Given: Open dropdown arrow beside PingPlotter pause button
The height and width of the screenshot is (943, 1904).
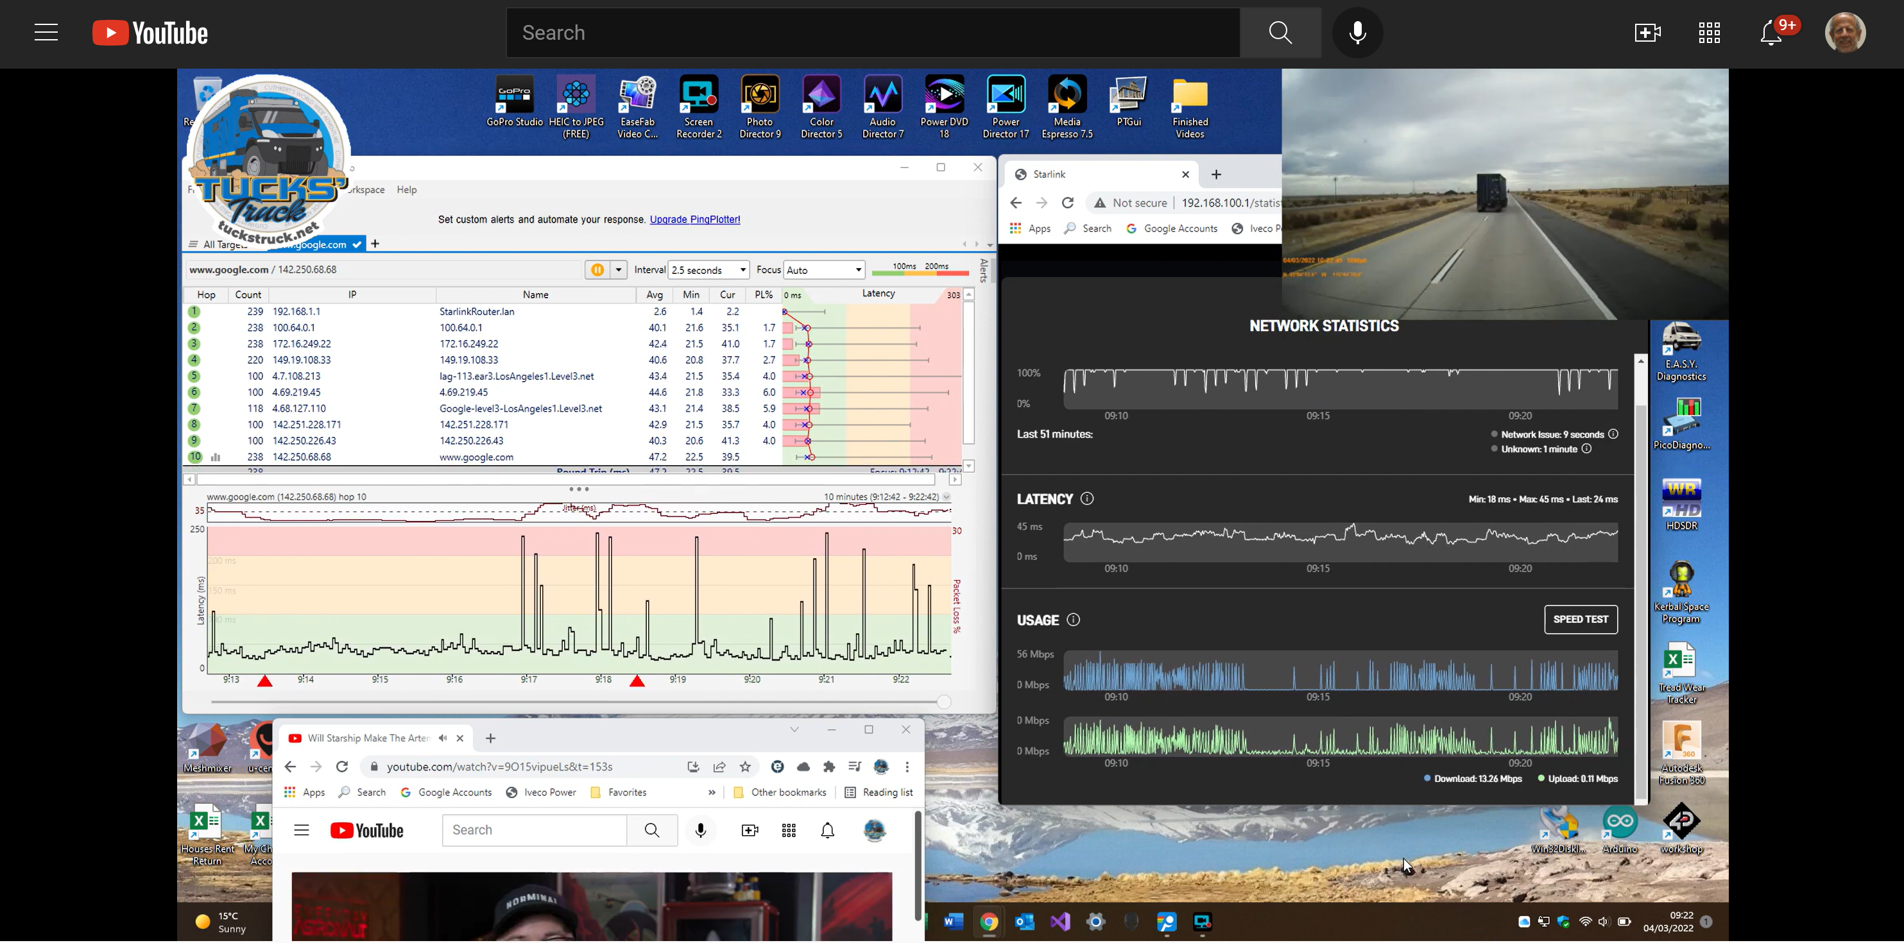Looking at the screenshot, I should point(619,269).
